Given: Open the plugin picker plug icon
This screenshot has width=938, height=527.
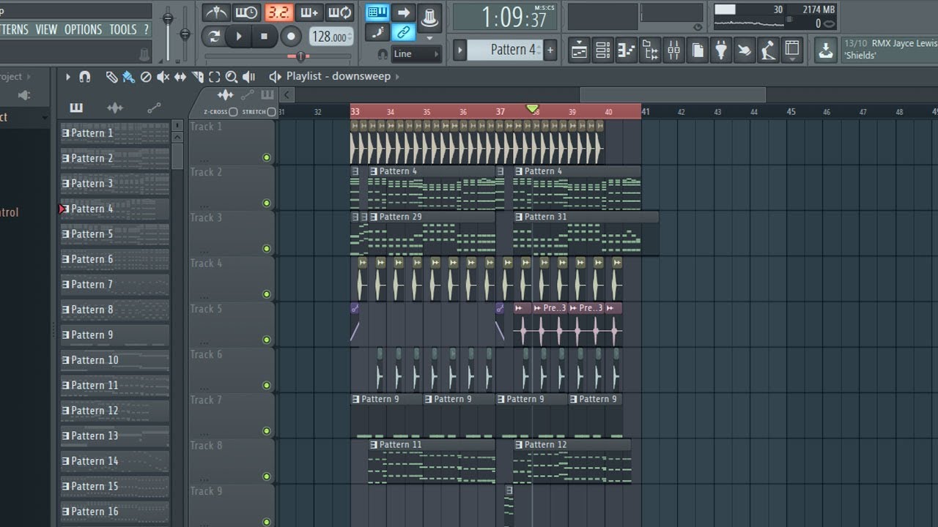Looking at the screenshot, I should [x=721, y=50].
